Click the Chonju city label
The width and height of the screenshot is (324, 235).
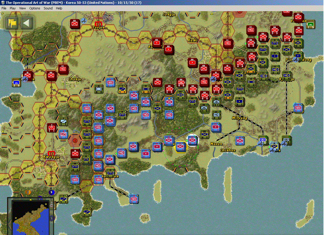(75, 79)
